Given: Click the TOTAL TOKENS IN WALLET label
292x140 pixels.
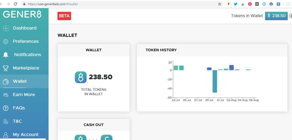Looking at the screenshot, I should tap(94, 92).
